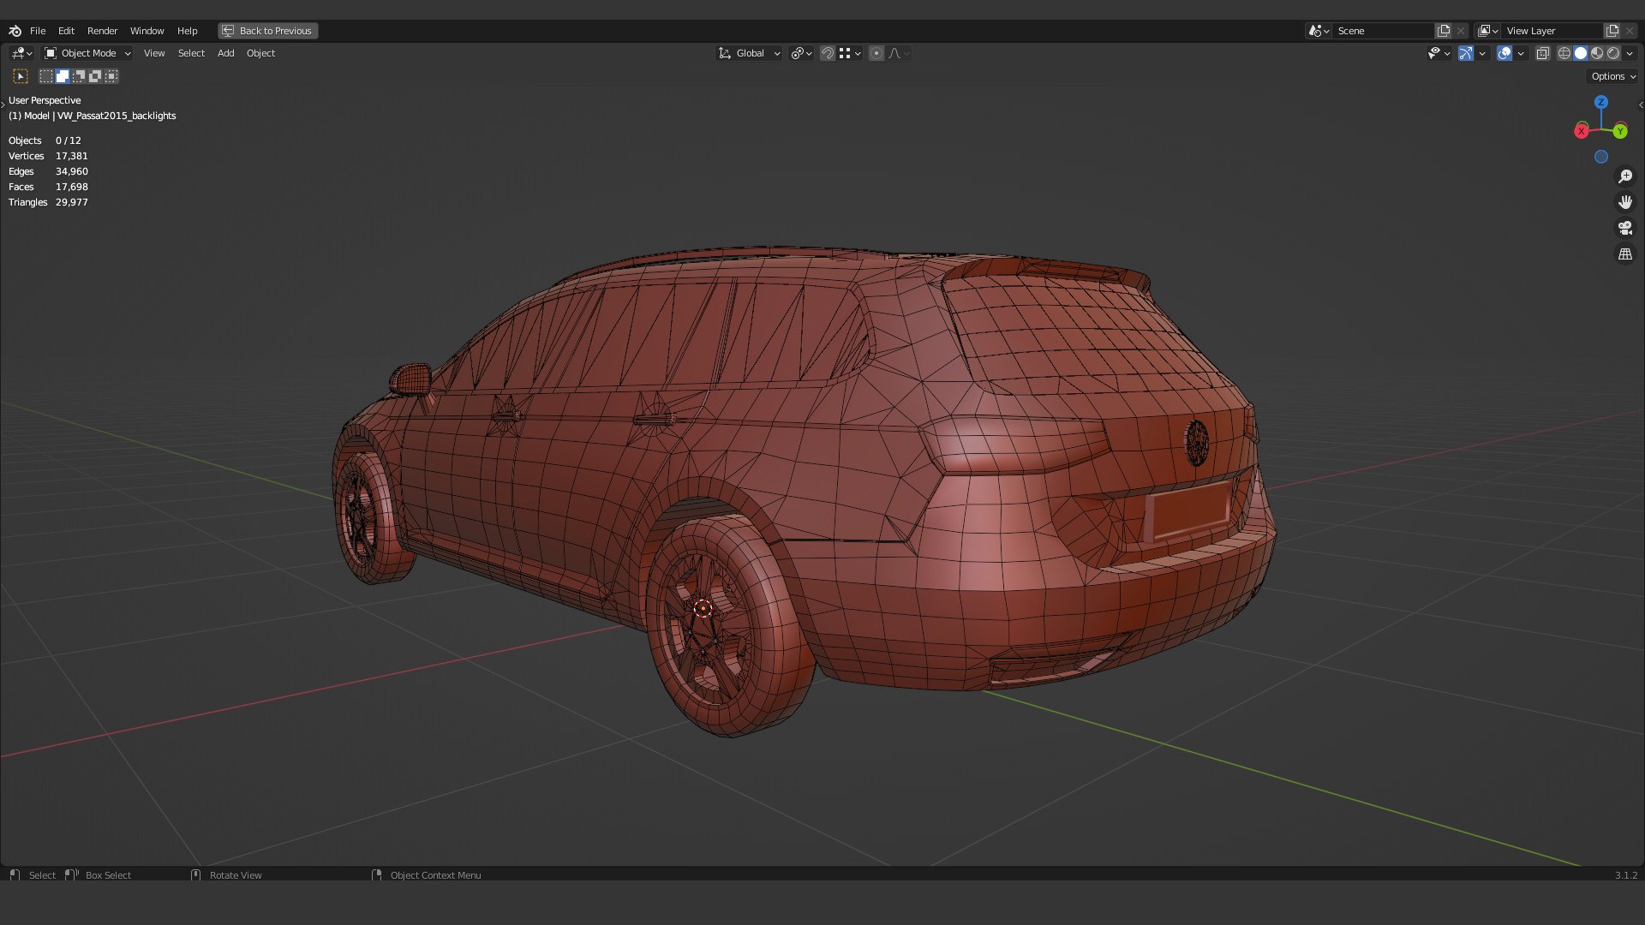Toggle show overlays button

tap(1504, 53)
